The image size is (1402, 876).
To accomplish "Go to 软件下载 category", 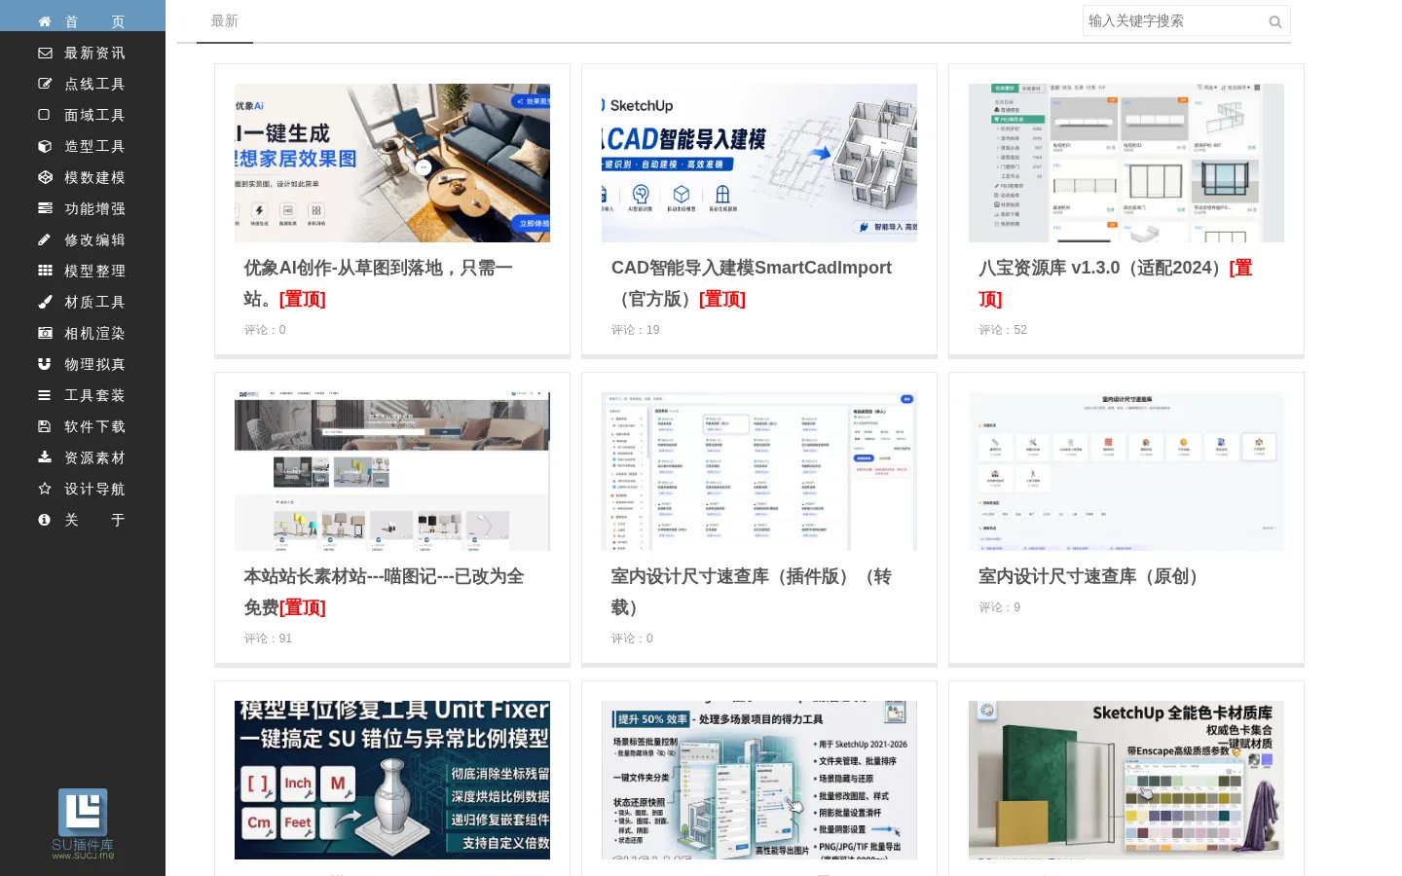I will pos(83,426).
